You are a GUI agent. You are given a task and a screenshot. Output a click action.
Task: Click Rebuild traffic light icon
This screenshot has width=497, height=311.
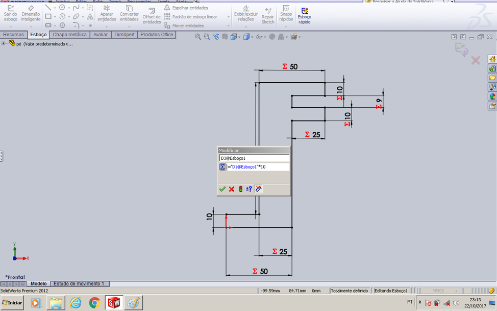click(x=240, y=189)
